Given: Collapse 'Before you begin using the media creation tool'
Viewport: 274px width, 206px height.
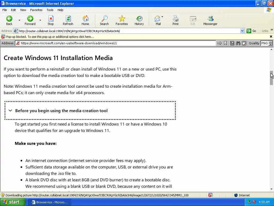Looking at the screenshot, I should click(90, 111).
